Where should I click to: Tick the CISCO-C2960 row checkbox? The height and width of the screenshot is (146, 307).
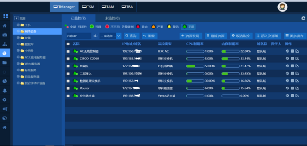pos(68,59)
